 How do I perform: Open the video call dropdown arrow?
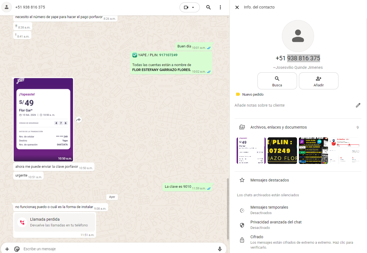tap(193, 7)
